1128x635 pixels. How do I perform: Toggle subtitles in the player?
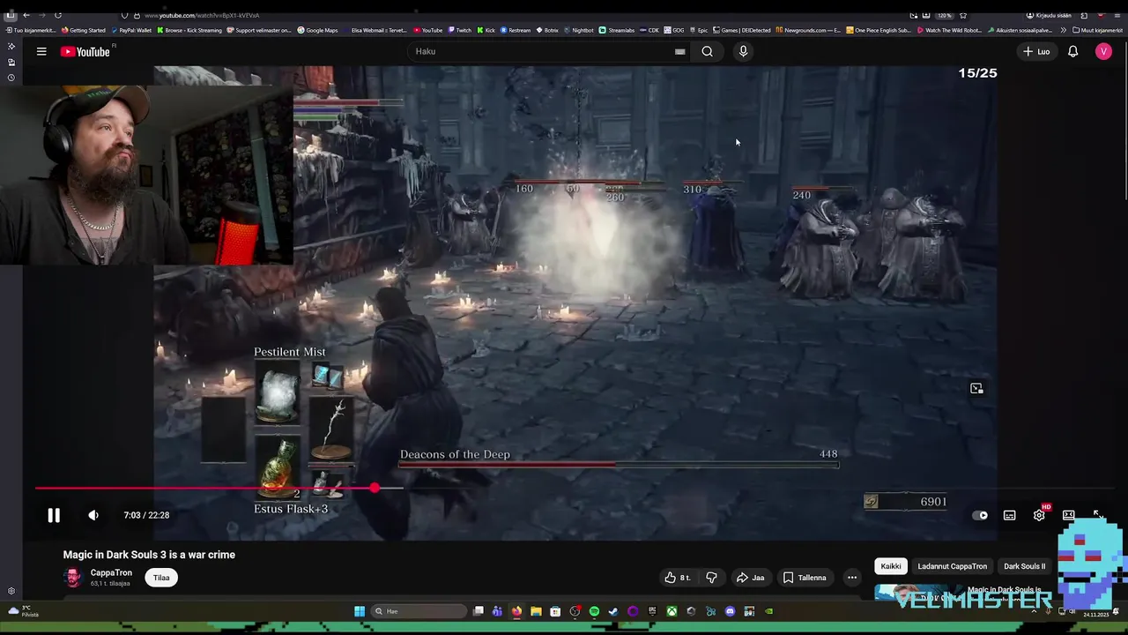[x=1010, y=515]
